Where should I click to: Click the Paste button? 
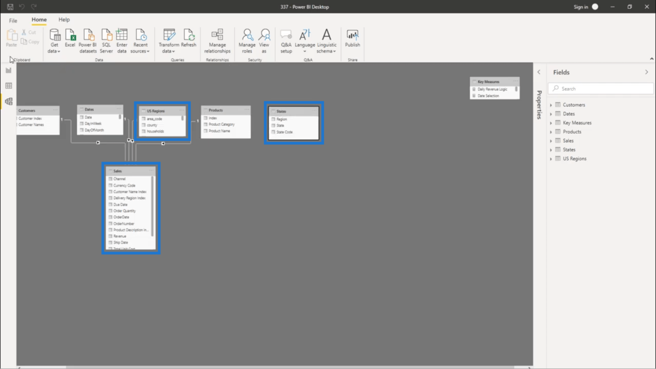pos(11,38)
